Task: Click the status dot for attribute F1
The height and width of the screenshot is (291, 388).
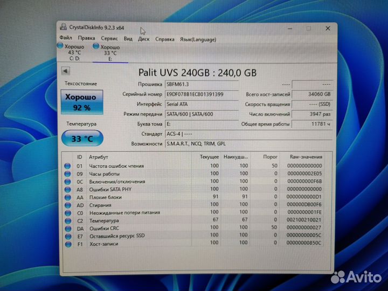Action: (68, 244)
